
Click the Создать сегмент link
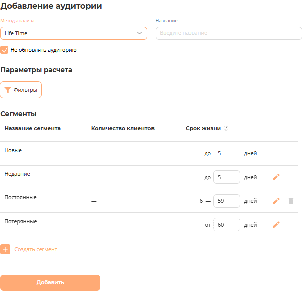(x=36, y=249)
